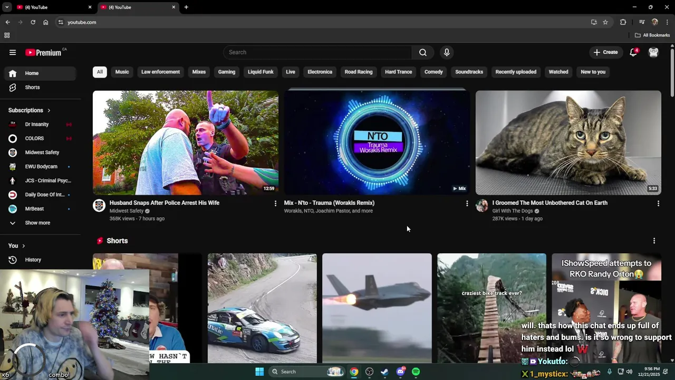Open History in the sidebar
Viewport: 675px width, 380px height.
click(x=40, y=260)
